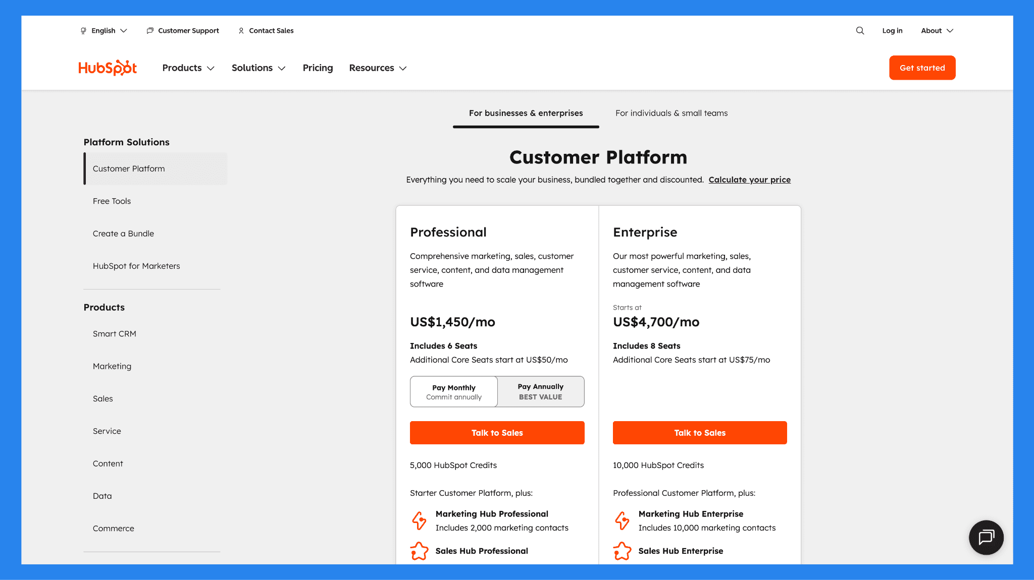The image size is (1034, 580).
Task: Open Commerce product in sidebar
Action: (113, 529)
